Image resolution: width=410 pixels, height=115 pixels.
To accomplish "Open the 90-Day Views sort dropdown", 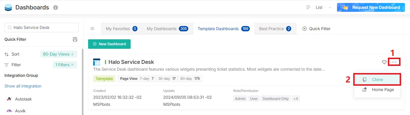I will point(59,54).
